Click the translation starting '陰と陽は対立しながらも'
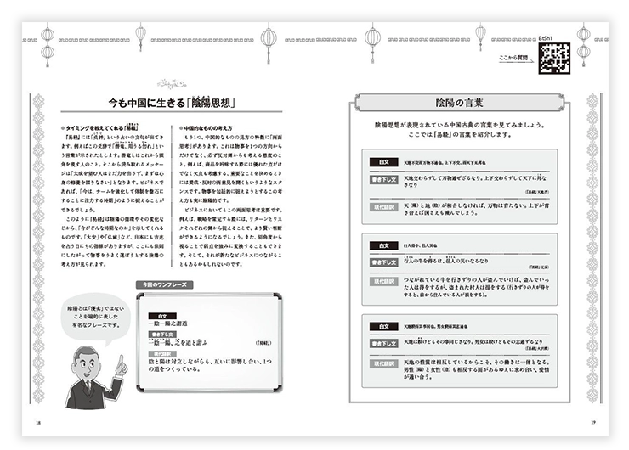The image size is (629, 450). 210,365
